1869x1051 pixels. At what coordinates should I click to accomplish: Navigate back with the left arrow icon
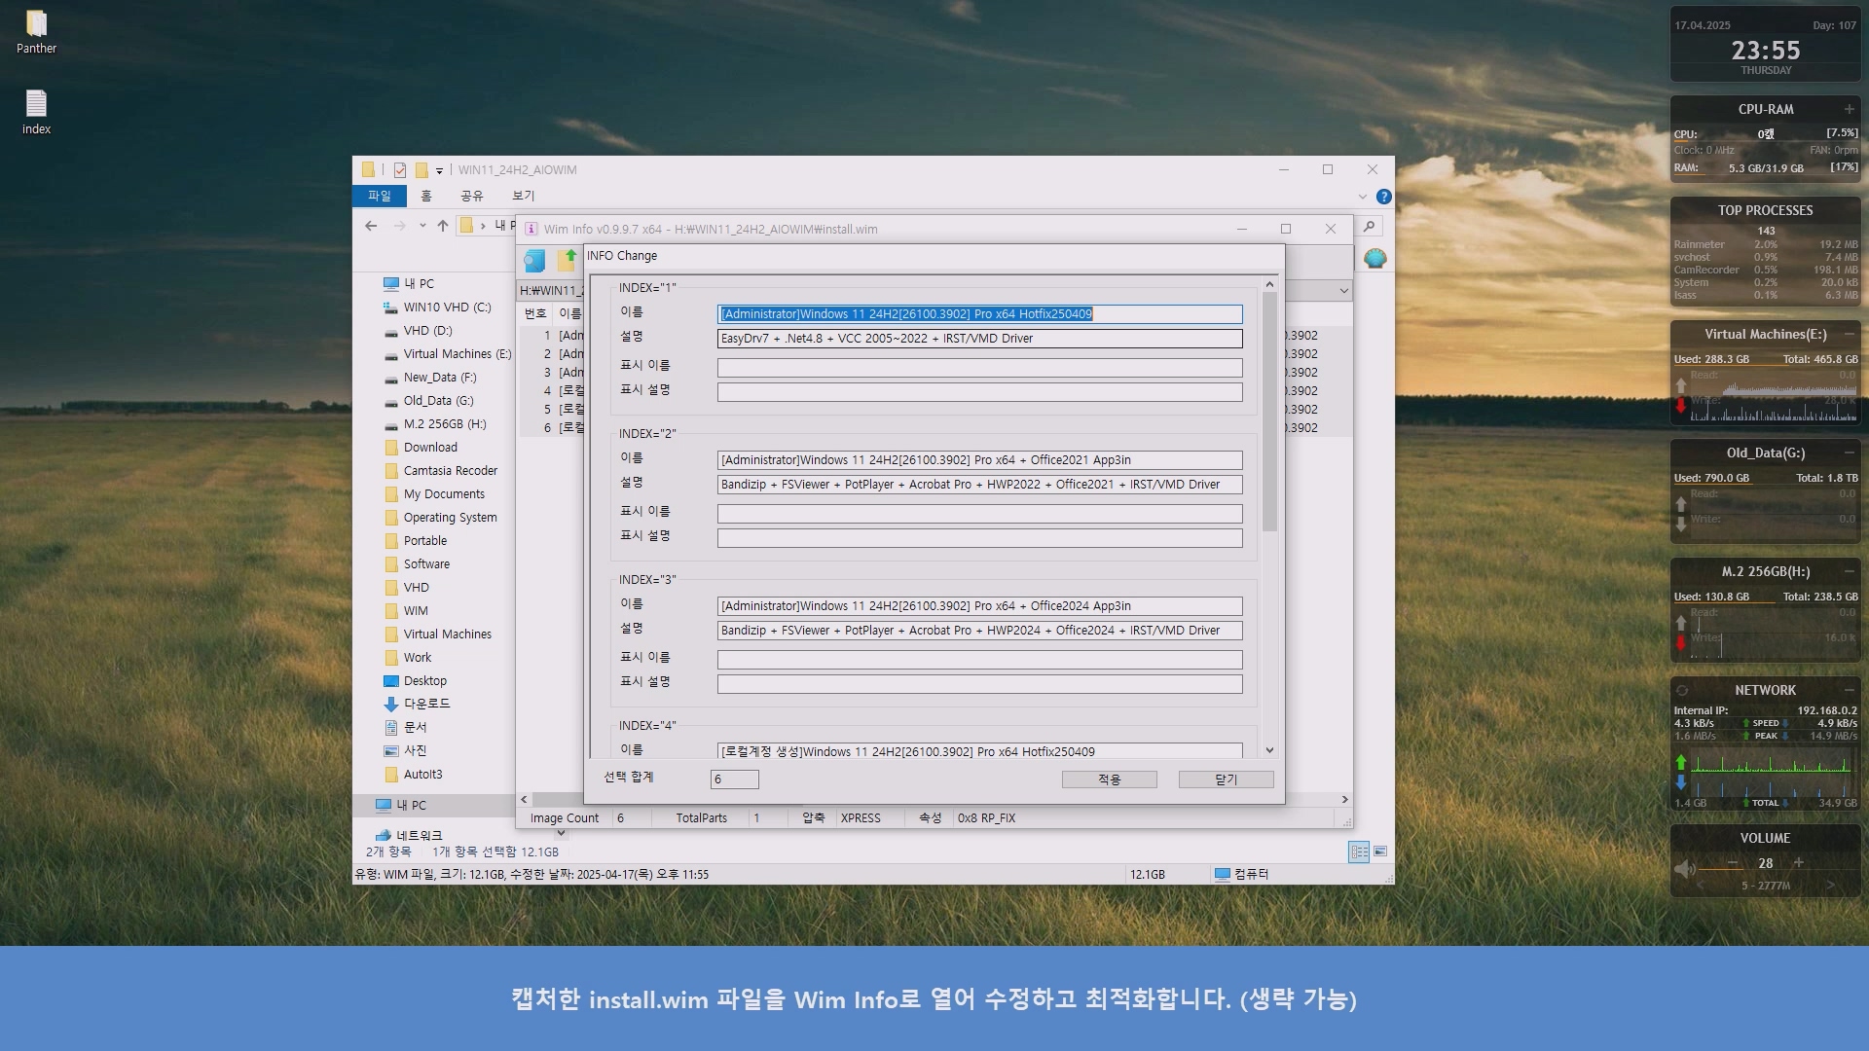point(371,226)
